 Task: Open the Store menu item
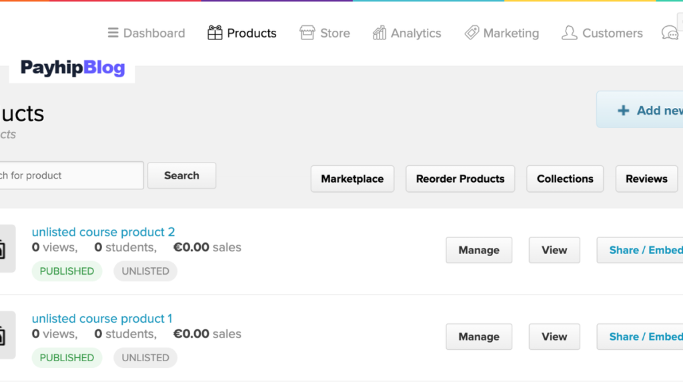coord(325,33)
